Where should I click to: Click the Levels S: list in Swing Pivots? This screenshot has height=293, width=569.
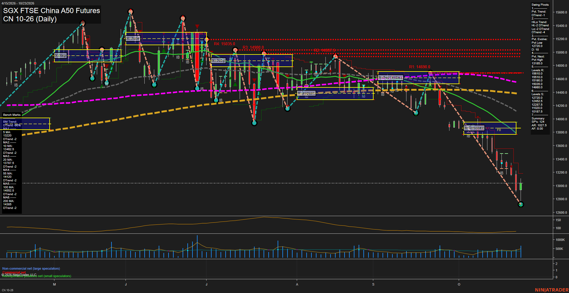click(538, 103)
